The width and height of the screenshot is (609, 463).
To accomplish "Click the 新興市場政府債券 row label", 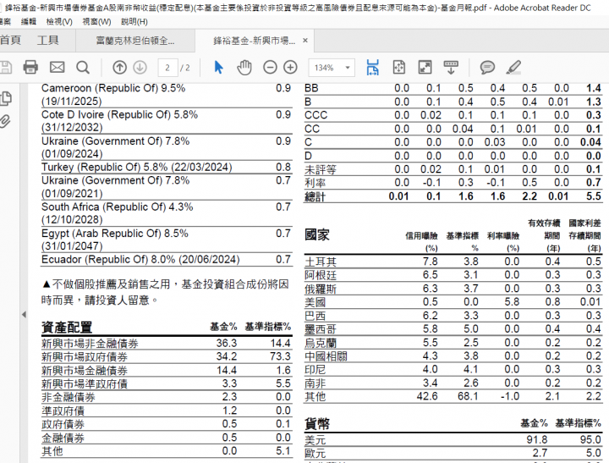I will [85, 357].
